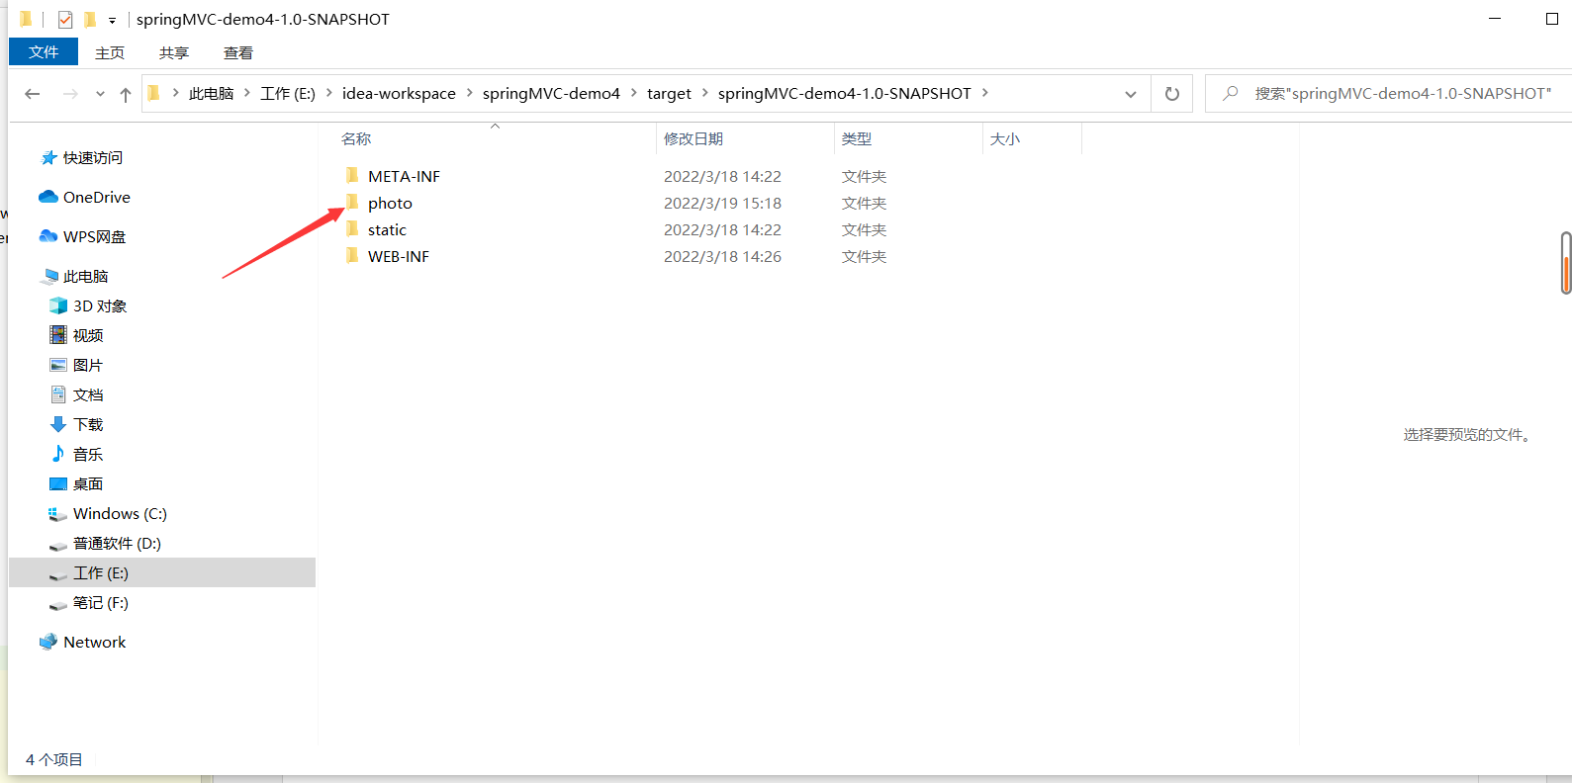Open the 共享 ribbon tab
1572x783 pixels.
click(174, 52)
